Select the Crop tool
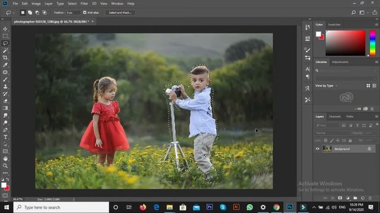The width and height of the screenshot is (380, 213). tap(5, 58)
